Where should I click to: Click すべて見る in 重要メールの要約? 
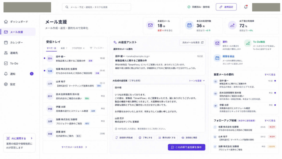[x=270, y=75]
